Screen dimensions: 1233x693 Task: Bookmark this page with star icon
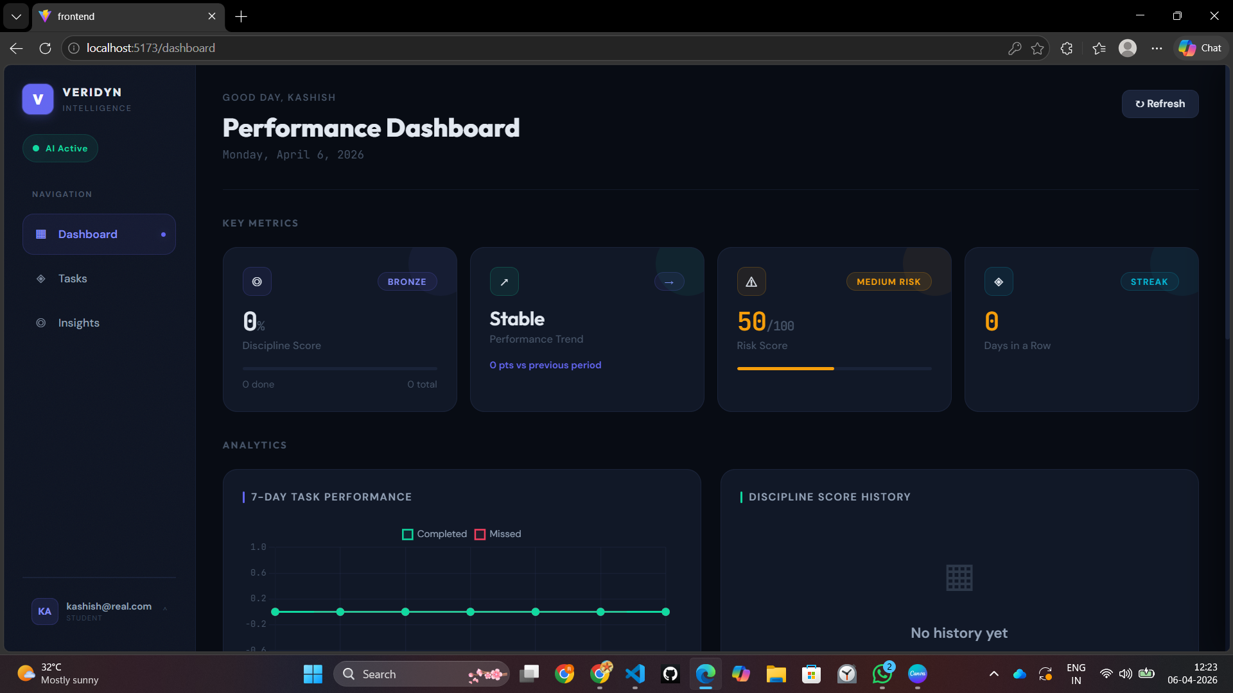(x=1037, y=48)
